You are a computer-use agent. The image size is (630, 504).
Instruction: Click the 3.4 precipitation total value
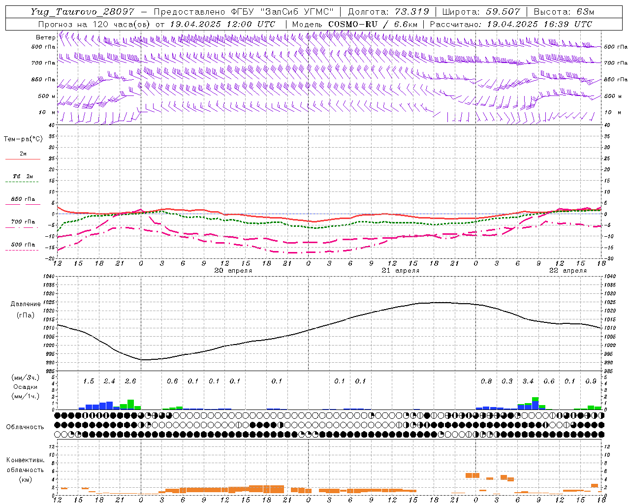[528, 381]
